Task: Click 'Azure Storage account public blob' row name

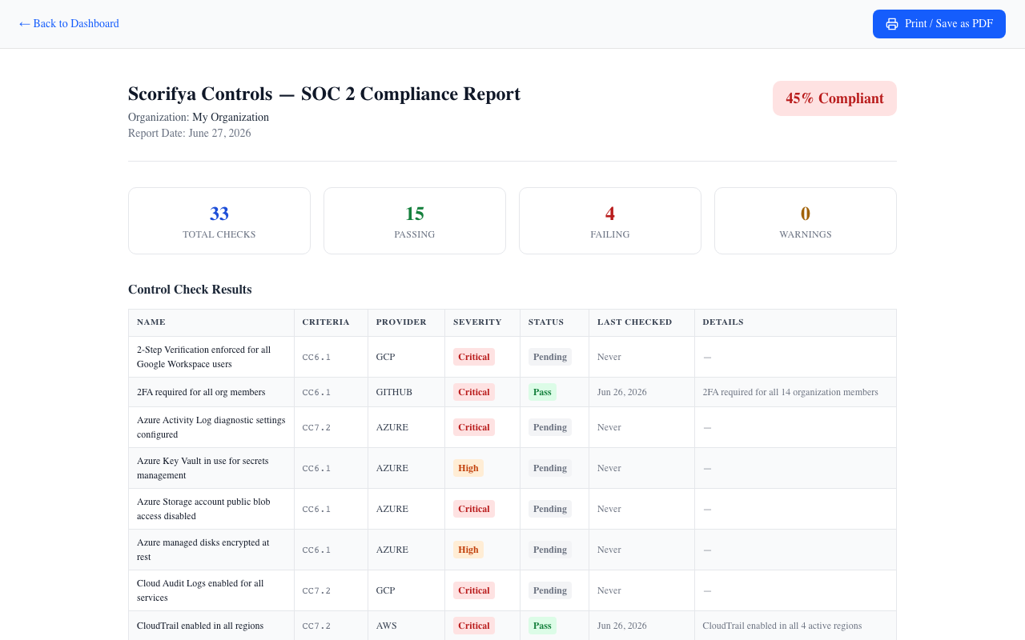Action: coord(203,509)
